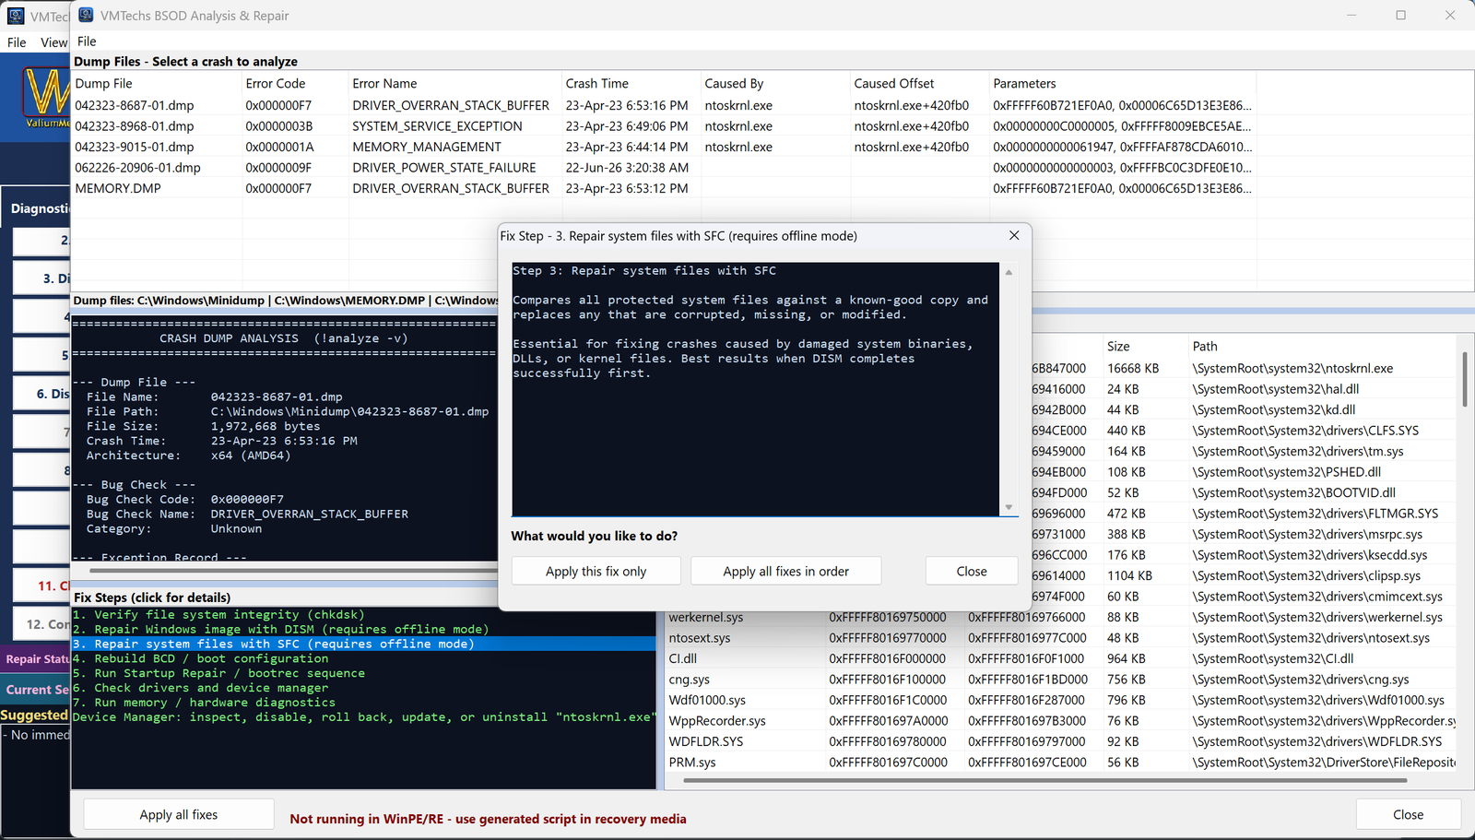Sort by Error Code column header

point(295,83)
